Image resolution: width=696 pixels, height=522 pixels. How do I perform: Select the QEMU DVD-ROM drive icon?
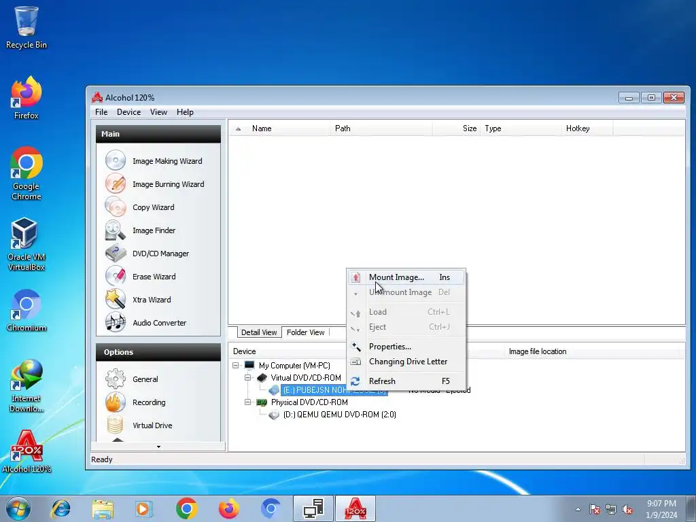(x=274, y=415)
